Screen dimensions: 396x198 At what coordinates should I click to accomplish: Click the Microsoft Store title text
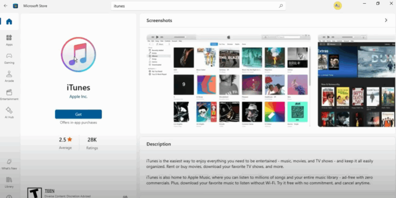pyautogui.click(x=35, y=6)
